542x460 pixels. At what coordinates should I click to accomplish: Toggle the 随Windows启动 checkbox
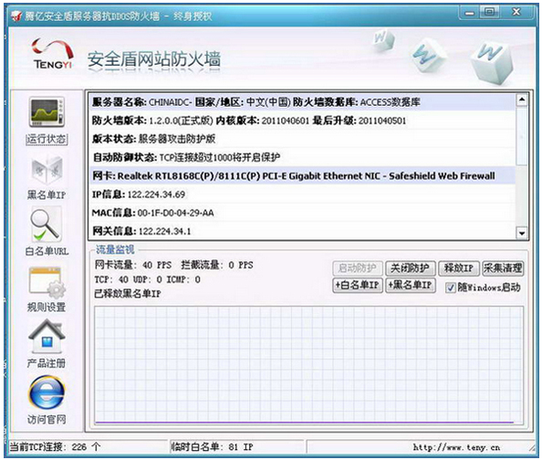(x=450, y=287)
